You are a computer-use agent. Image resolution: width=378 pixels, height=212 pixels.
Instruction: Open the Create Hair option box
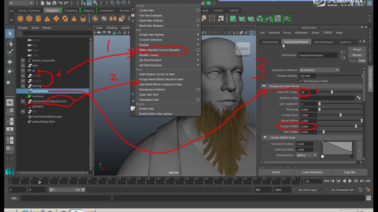click(x=198, y=10)
